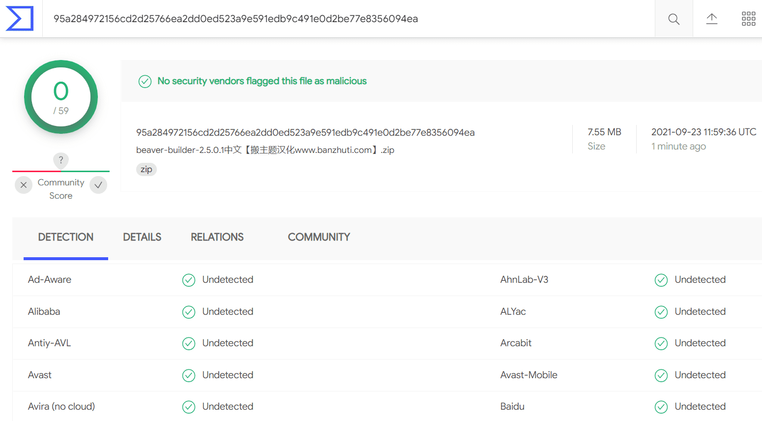
Task: Click the Avast undetected check icon
Action: point(189,375)
